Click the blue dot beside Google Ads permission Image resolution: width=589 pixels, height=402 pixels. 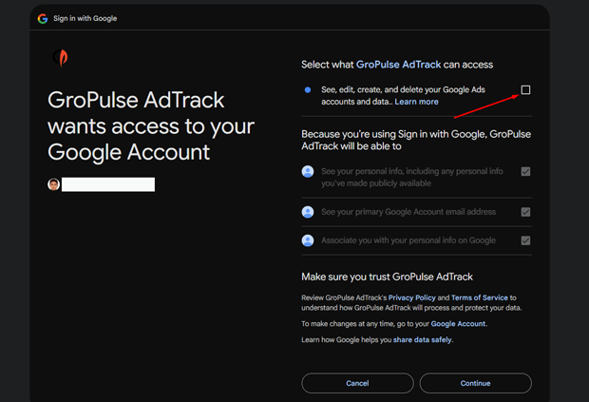click(308, 89)
